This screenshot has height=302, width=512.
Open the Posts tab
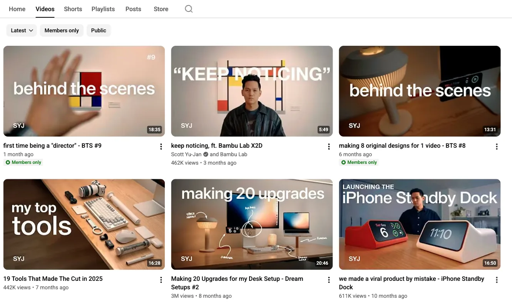pos(133,9)
